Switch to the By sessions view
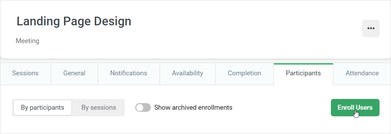The height and width of the screenshot is (134, 391). pyautogui.click(x=99, y=108)
